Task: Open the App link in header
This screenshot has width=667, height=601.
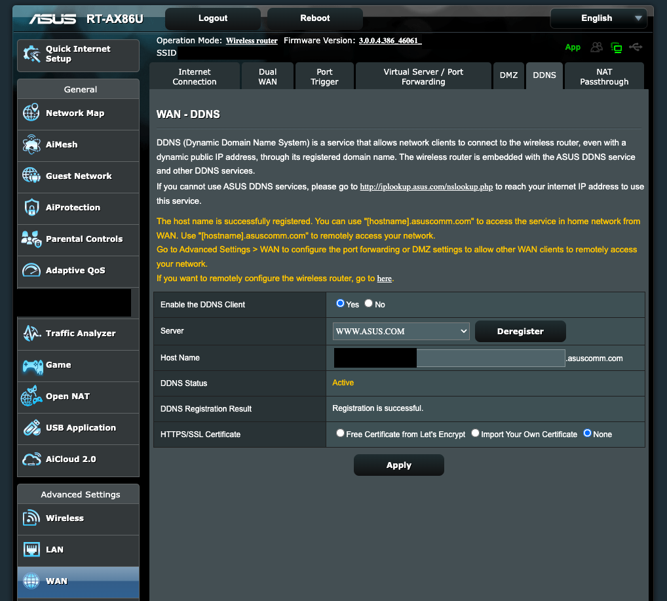Action: tap(573, 47)
